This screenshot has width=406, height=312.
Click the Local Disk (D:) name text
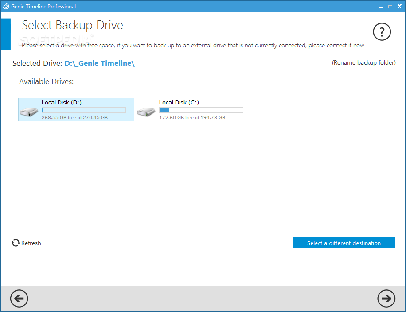click(x=62, y=102)
